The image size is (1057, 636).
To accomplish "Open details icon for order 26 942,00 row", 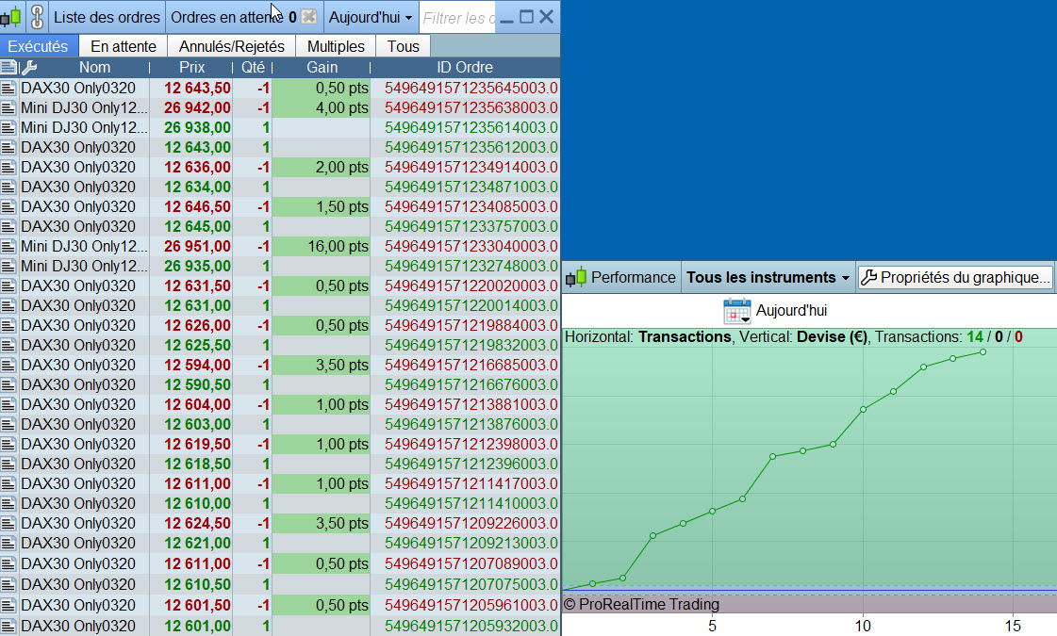I will 8,107.
